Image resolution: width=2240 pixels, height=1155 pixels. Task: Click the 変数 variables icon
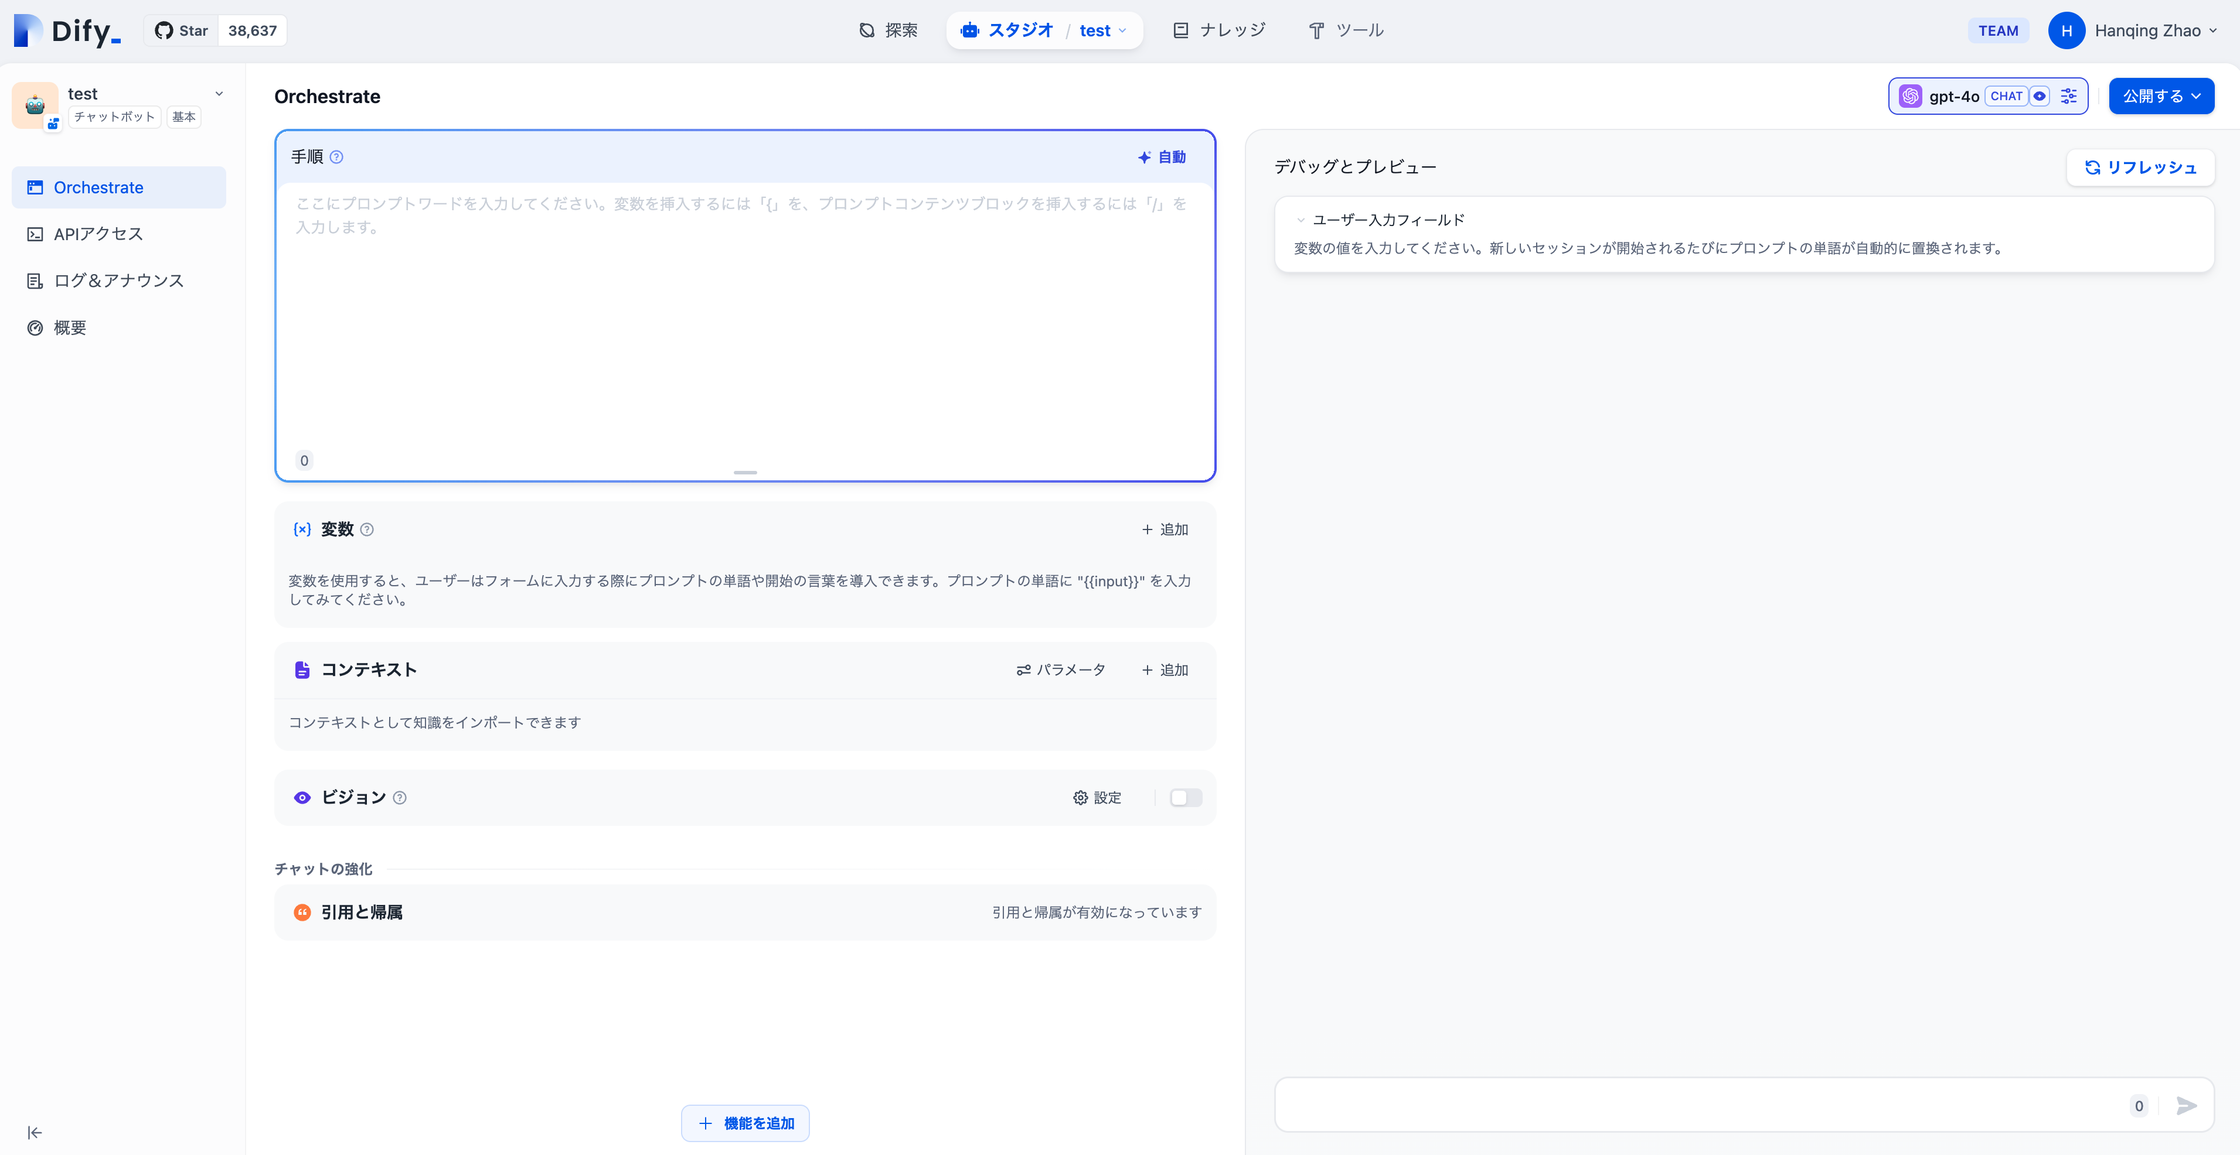[x=302, y=529]
